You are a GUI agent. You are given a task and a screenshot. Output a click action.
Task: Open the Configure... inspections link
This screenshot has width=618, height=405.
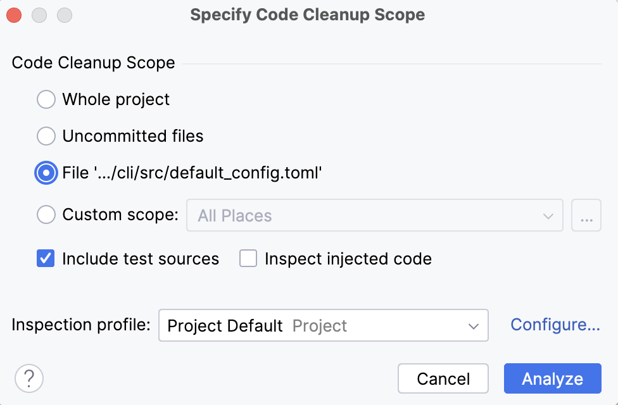coord(555,325)
